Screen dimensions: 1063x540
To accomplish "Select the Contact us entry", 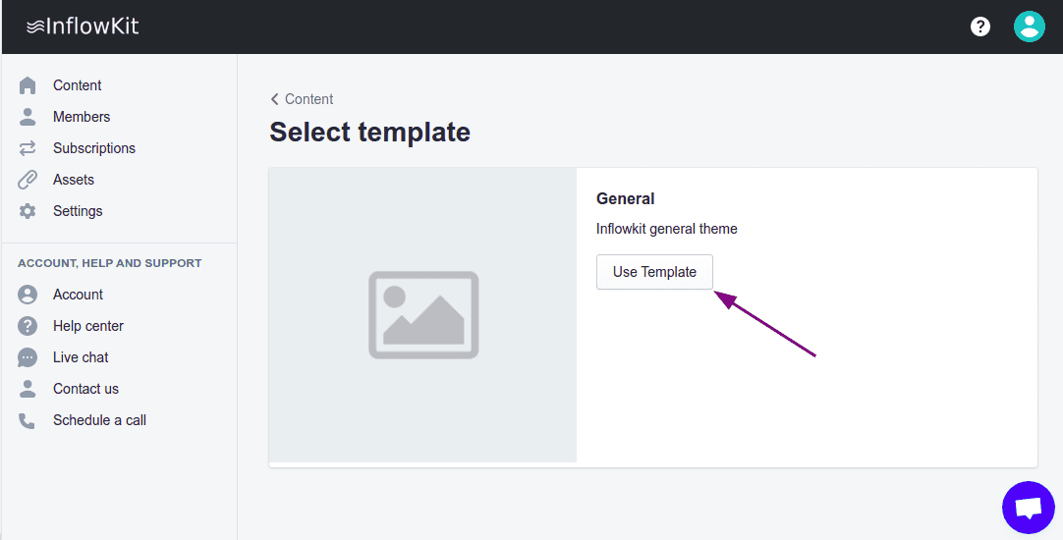I will point(85,389).
